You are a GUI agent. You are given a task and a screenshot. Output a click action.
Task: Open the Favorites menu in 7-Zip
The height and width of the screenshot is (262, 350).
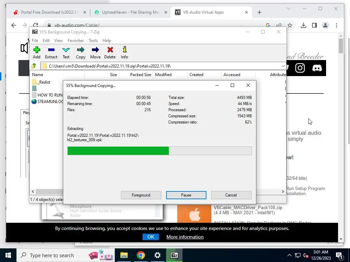point(76,41)
